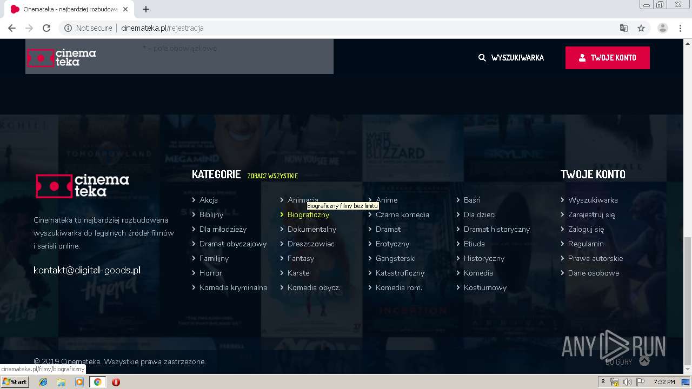Open the Katastroficzny category
692x389 pixels.
pyautogui.click(x=400, y=273)
